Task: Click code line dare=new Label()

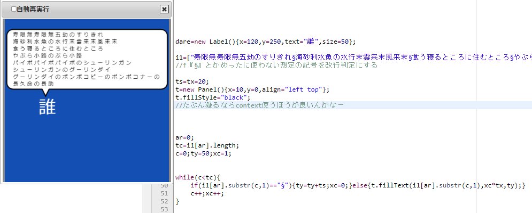Action: (266, 42)
